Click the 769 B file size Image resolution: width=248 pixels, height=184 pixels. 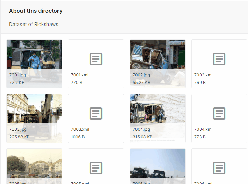pos(200,83)
